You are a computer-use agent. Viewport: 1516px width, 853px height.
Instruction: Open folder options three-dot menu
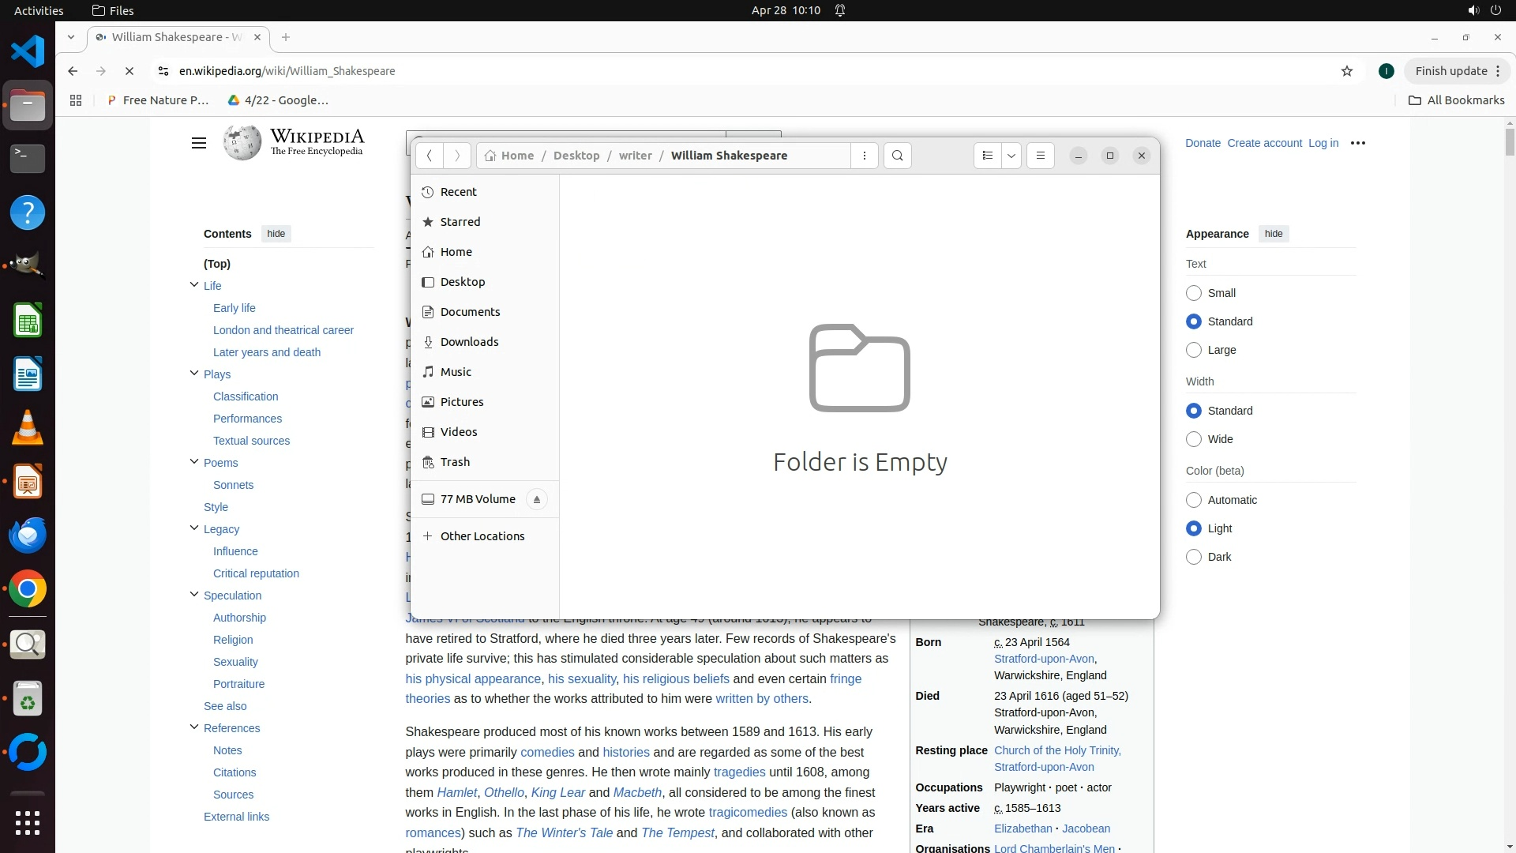(865, 156)
